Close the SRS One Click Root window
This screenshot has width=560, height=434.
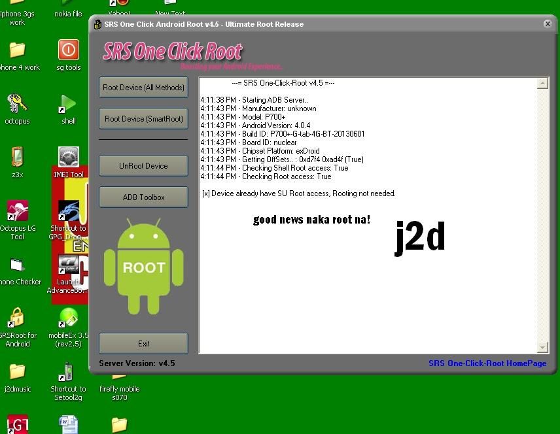pos(548,24)
